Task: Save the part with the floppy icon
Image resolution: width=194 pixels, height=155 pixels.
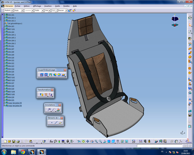Action: coord(14,141)
